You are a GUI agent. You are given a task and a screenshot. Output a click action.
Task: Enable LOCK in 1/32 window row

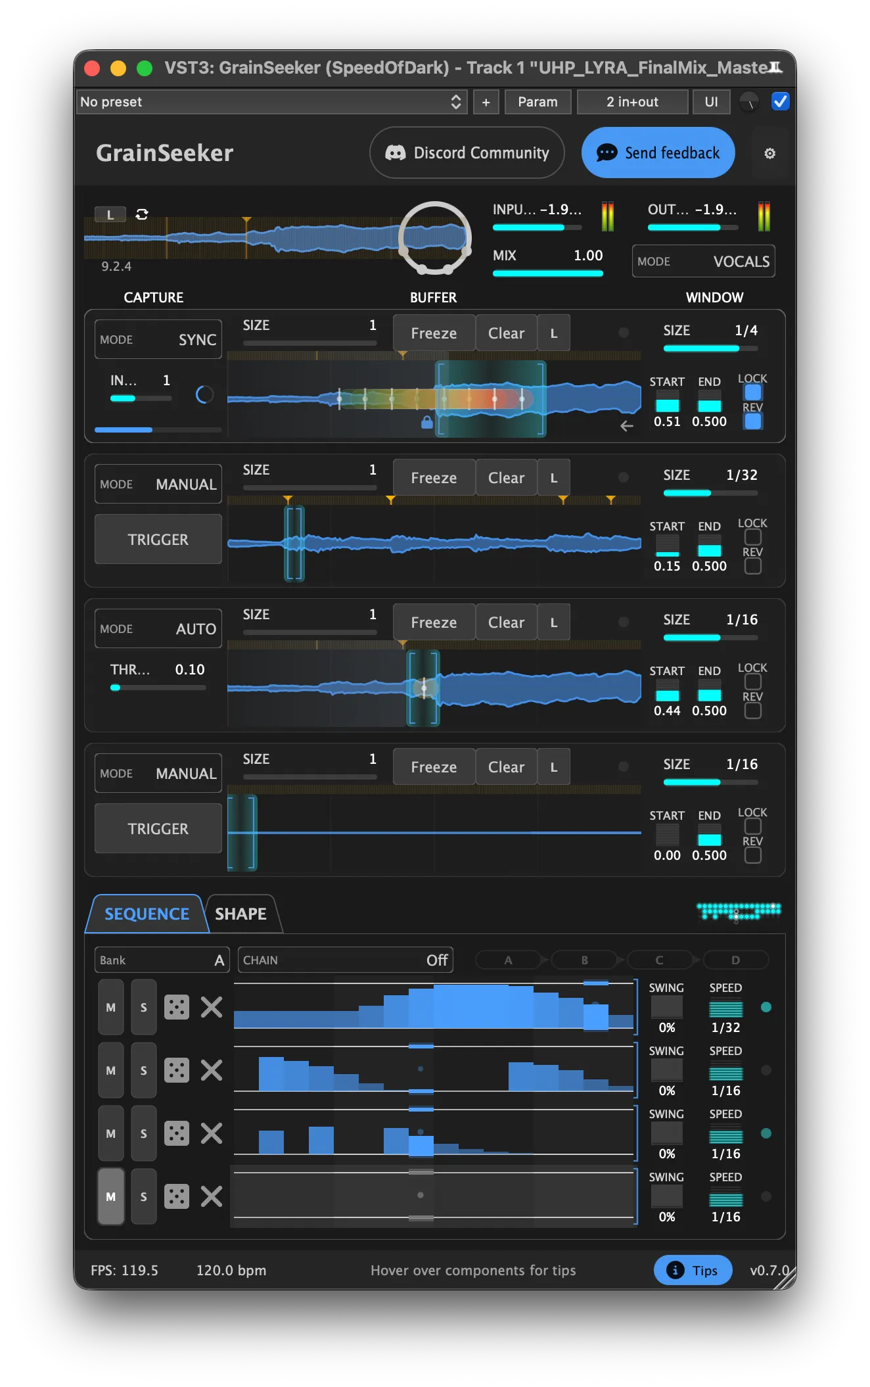(753, 536)
